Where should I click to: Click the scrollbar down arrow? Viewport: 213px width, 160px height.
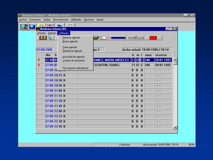[x=175, y=127]
